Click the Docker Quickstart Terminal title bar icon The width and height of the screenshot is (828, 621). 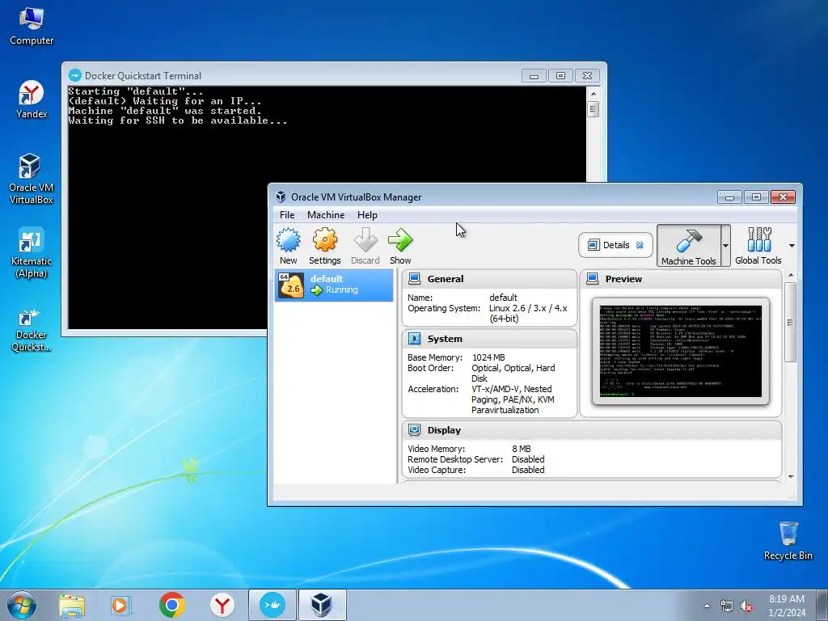[x=75, y=75]
